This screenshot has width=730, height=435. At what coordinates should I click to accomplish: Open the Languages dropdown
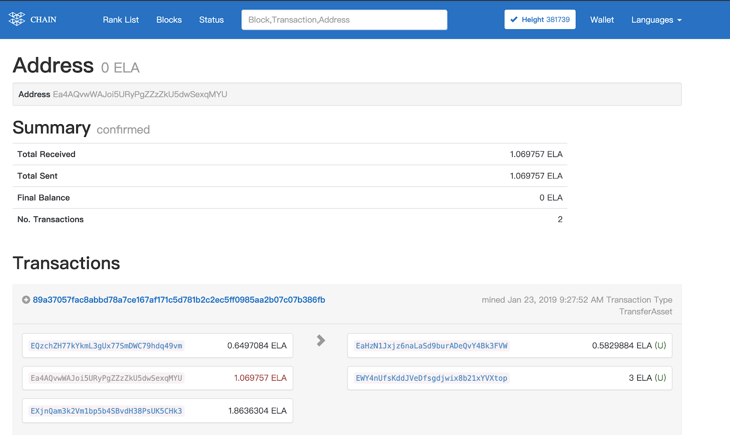click(656, 20)
